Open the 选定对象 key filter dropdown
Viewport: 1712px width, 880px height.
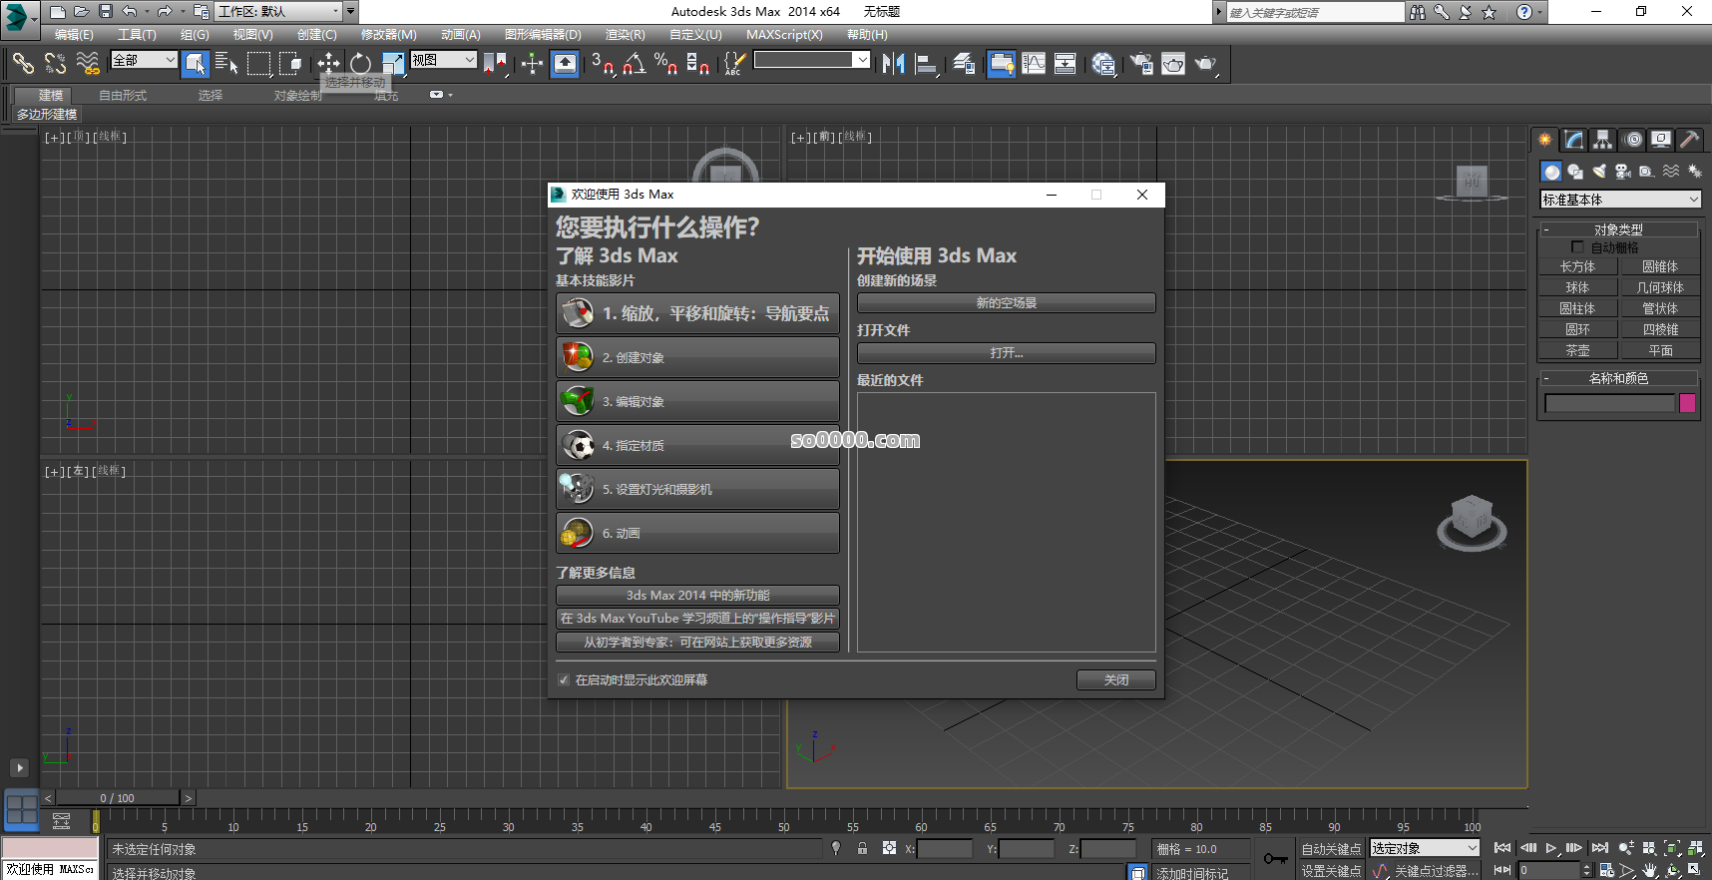pos(1424,848)
